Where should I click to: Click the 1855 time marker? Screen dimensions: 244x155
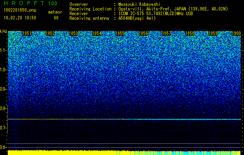coord(120,33)
